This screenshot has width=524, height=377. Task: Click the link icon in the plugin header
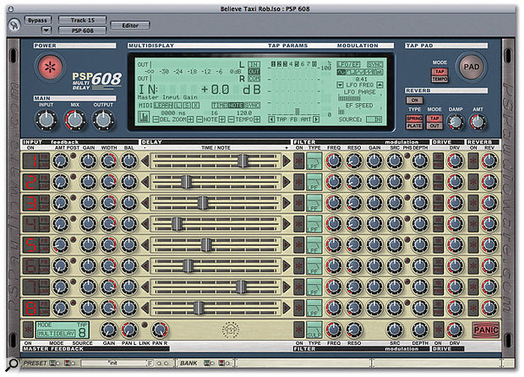[14, 25]
